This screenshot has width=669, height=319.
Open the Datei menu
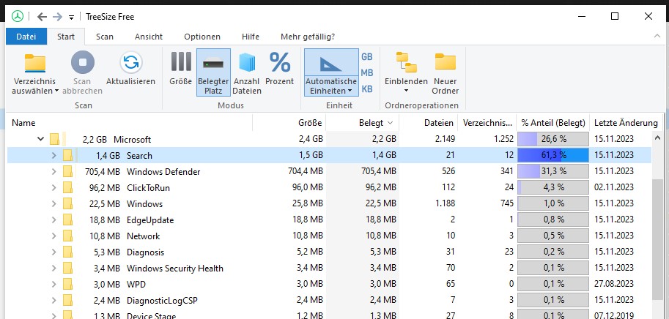[x=26, y=37]
